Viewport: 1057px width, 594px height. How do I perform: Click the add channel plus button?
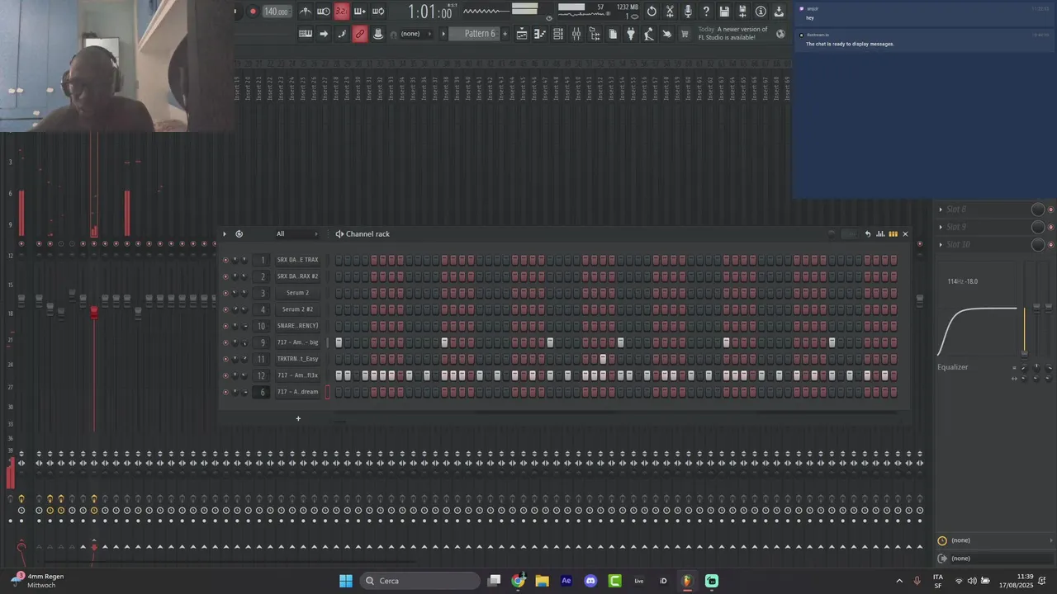coord(298,418)
